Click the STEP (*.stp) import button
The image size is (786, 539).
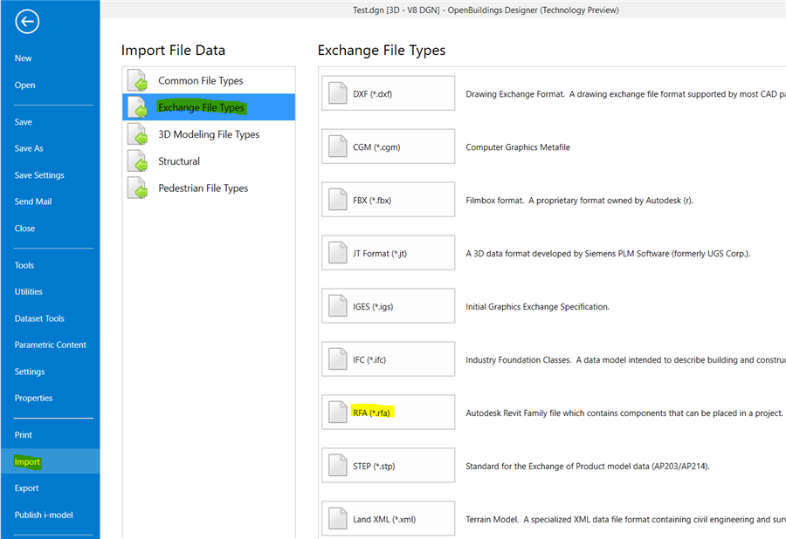(x=388, y=466)
